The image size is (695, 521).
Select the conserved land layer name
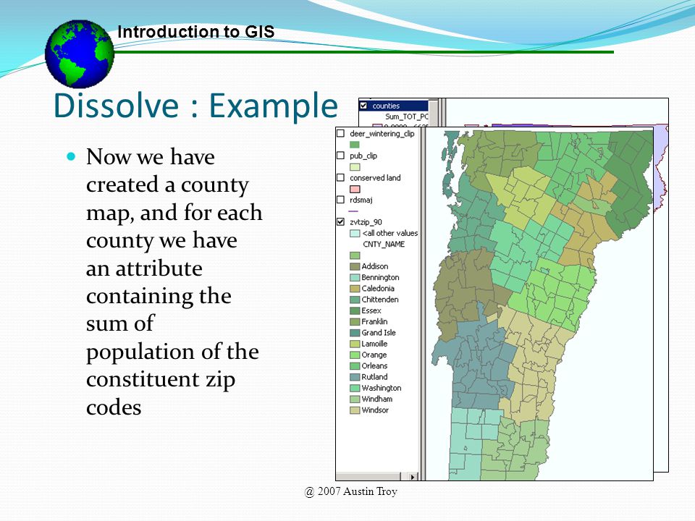375,178
